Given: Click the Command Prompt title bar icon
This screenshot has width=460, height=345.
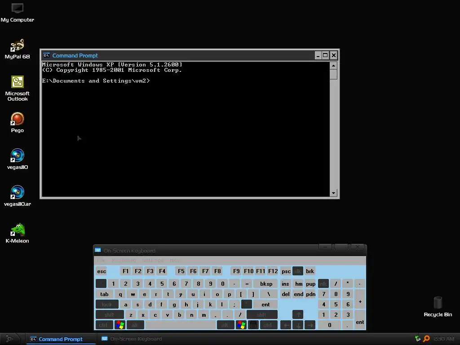Looking at the screenshot, I should 46,55.
